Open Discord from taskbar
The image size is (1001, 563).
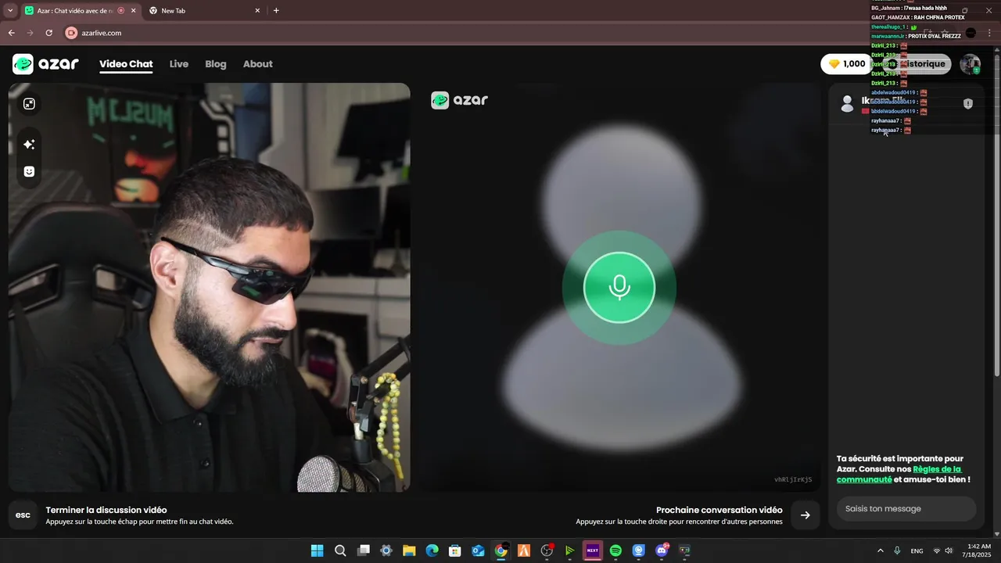coord(662,550)
